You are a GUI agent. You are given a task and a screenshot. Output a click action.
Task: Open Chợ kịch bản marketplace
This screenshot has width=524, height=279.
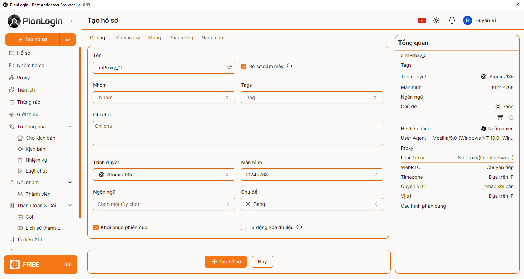(x=40, y=138)
